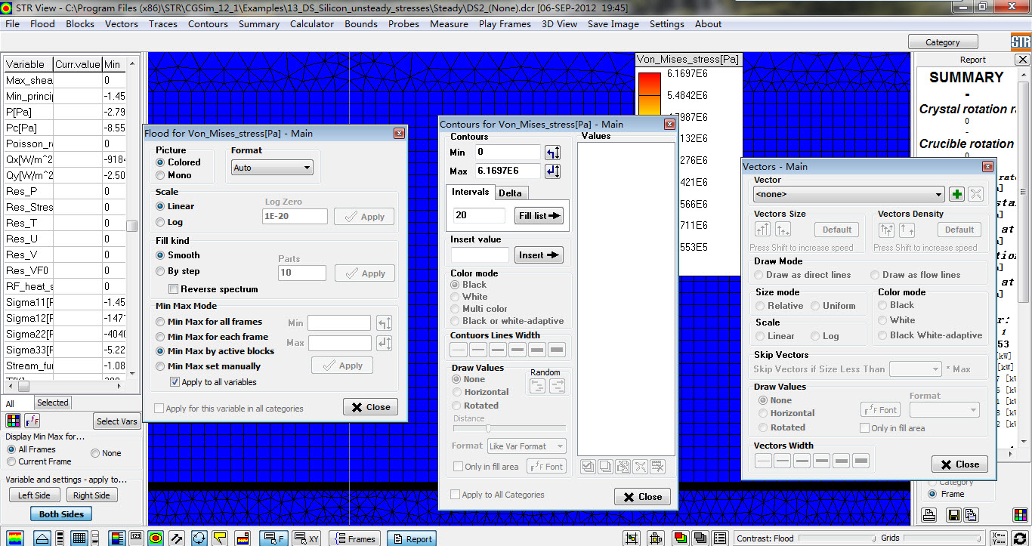Click the Insert button in Contours dialog
The image size is (1032, 546).
coord(539,255)
